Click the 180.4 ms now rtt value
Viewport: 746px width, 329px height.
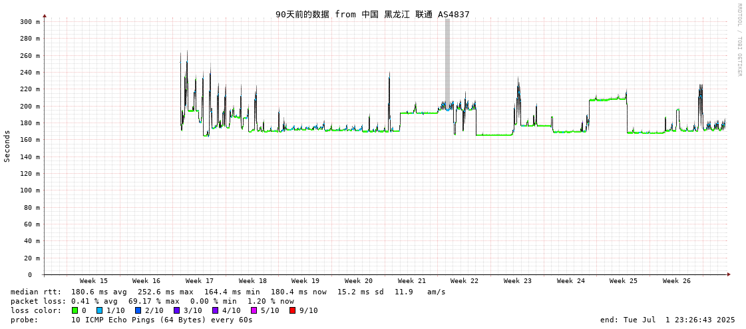point(299,292)
